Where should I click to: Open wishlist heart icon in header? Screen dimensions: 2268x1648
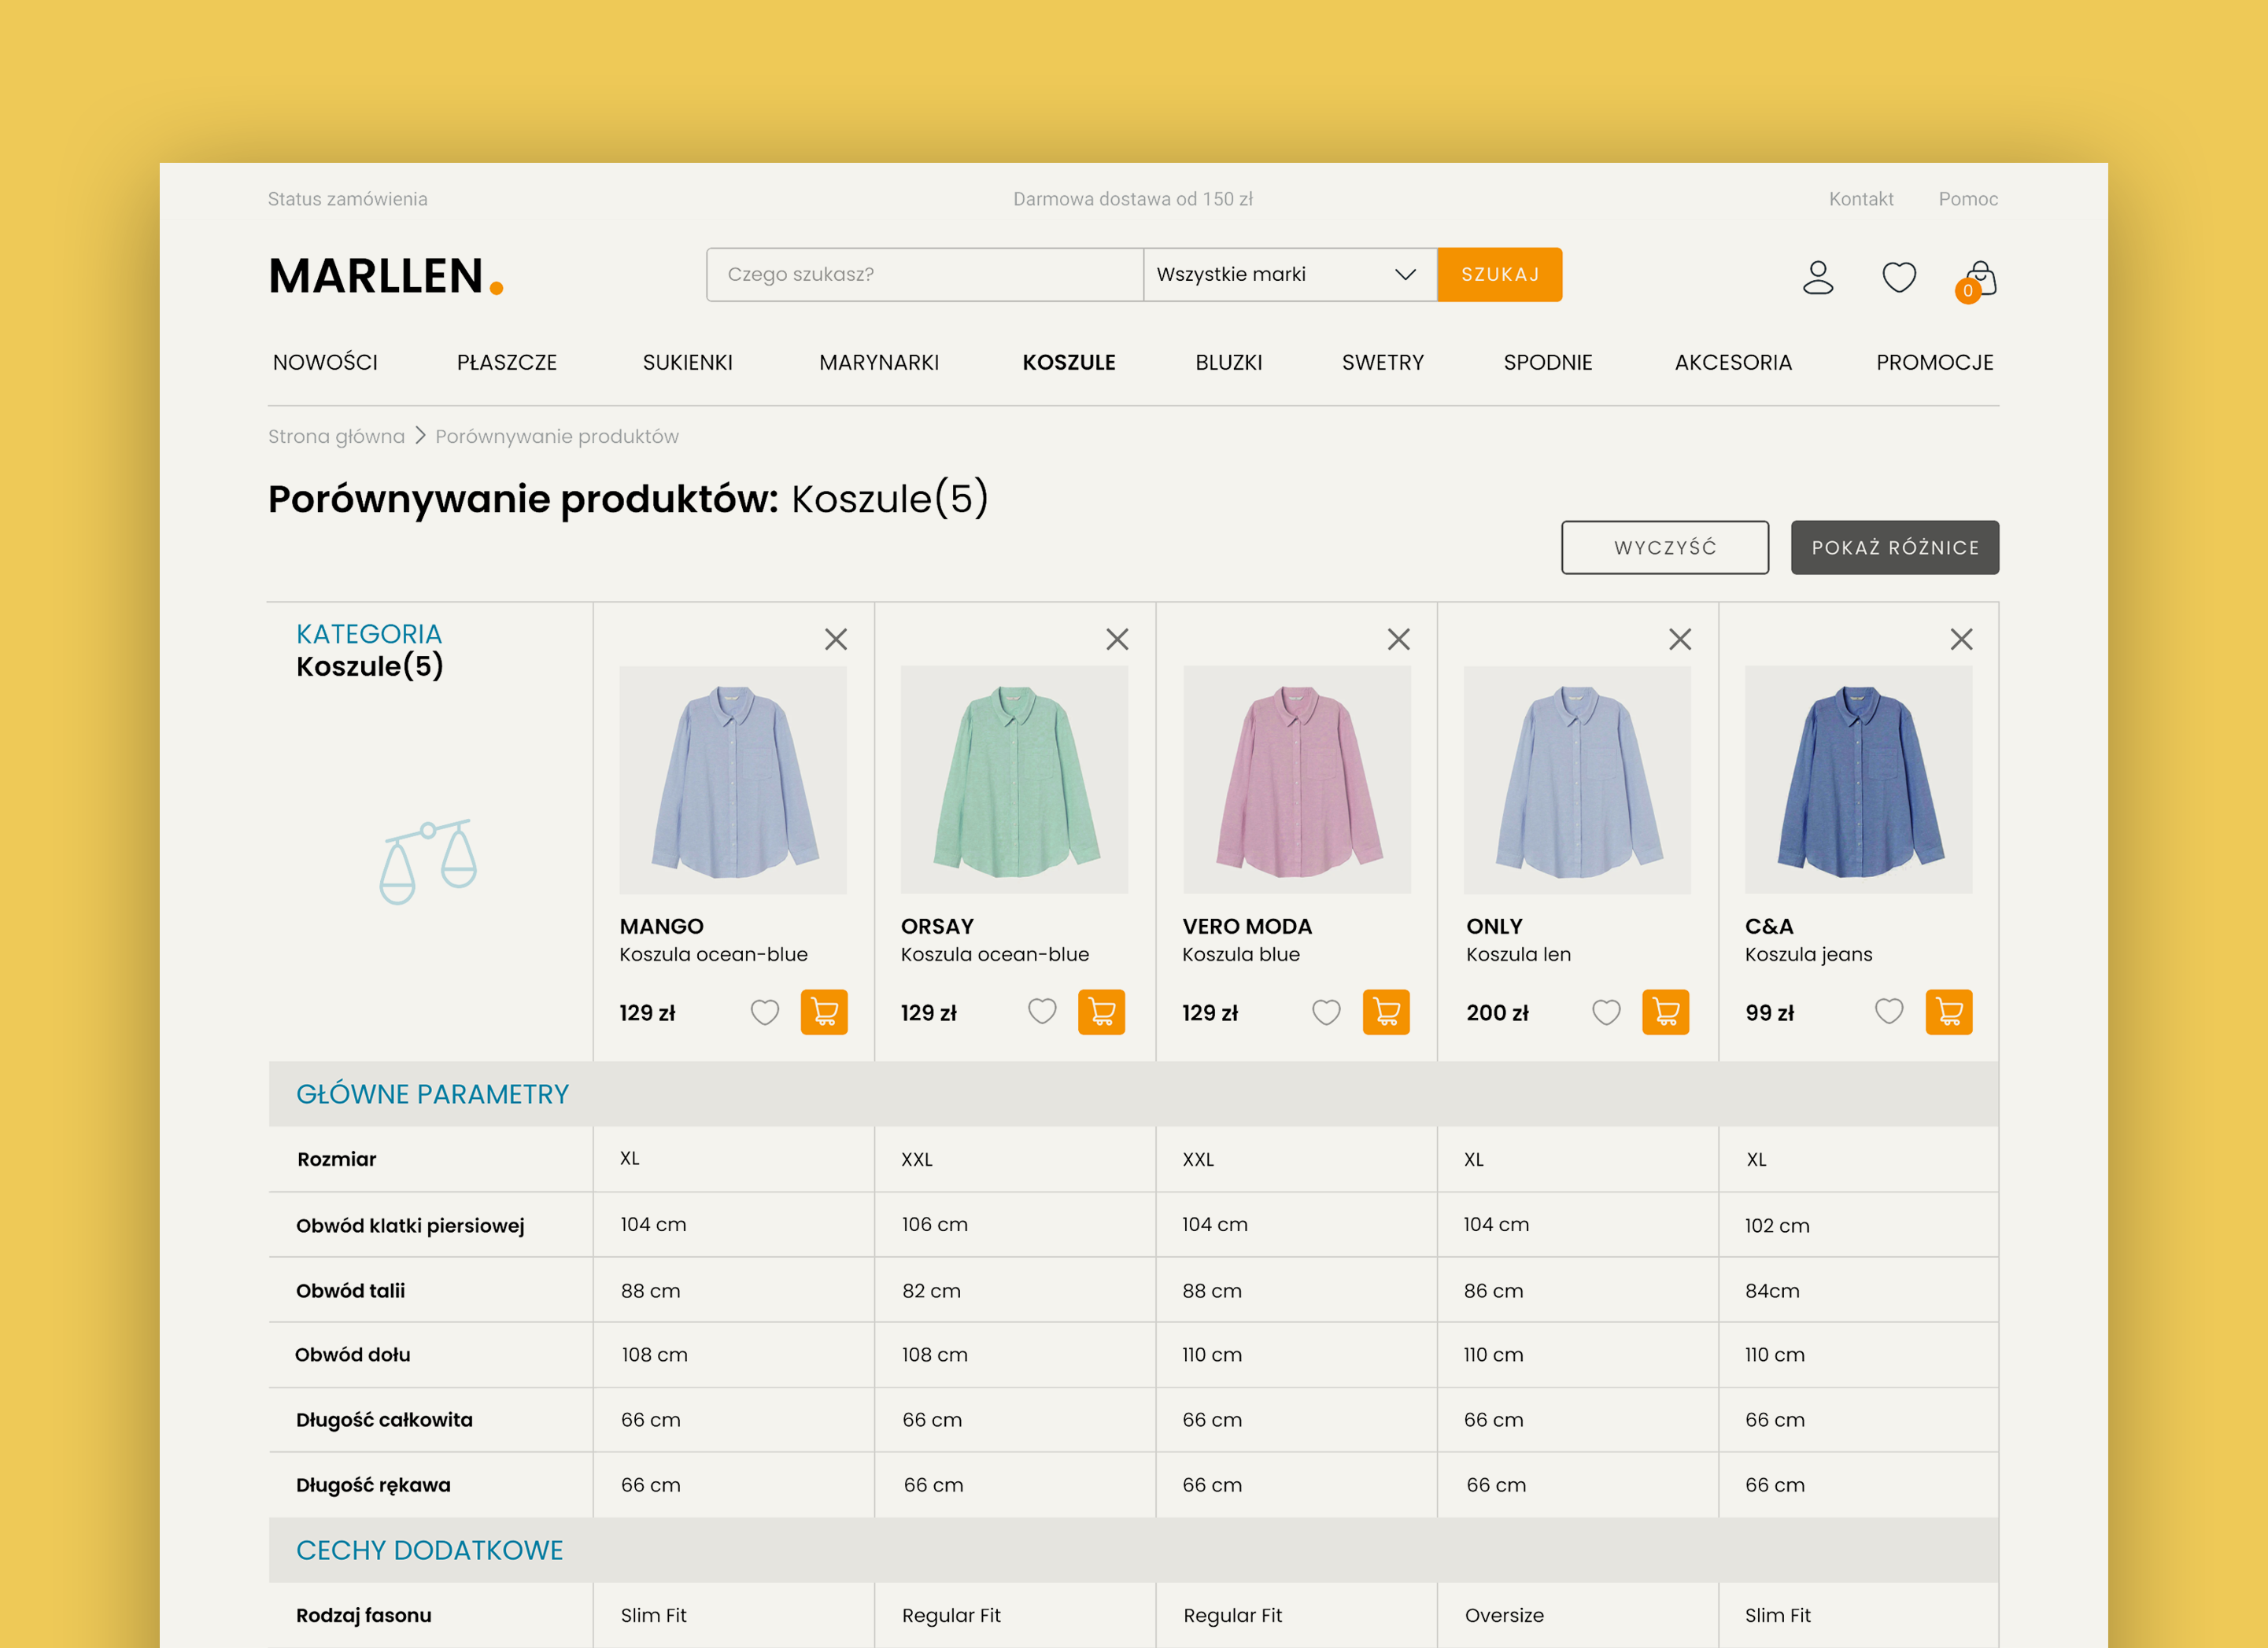pos(1898,277)
